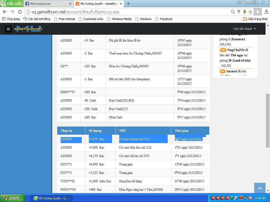
Task: Click the red V icon in system tray
Action: [250, 198]
